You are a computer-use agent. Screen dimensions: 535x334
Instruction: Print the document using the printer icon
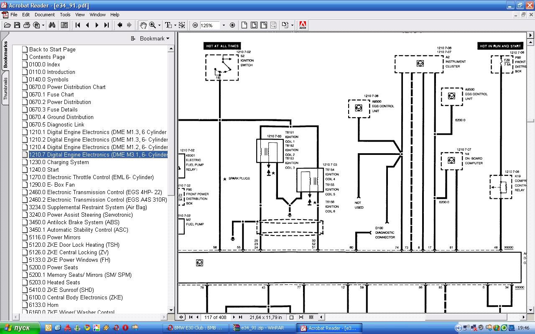[x=26, y=25]
